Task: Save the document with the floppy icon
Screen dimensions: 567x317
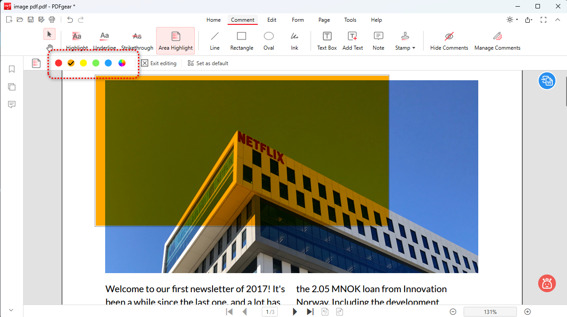Action: click(31, 20)
